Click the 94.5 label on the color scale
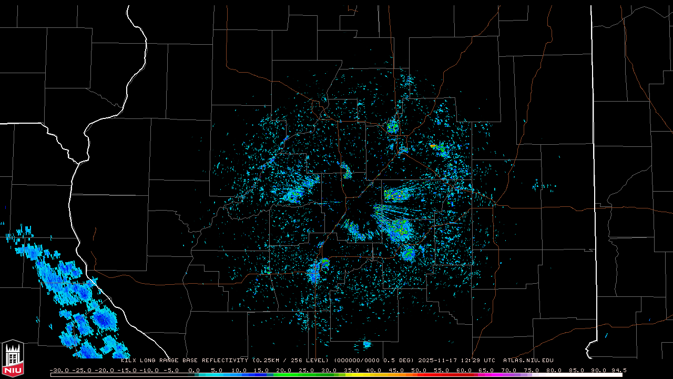This screenshot has width=673, height=379. coord(618,370)
